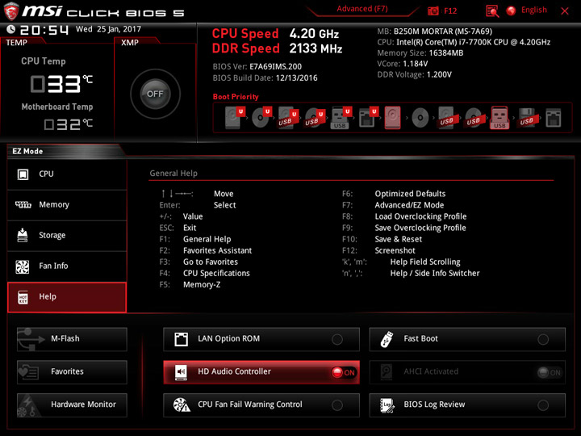Click the UEFI USB hard disk boot icon
Screen dimensions: 581x436
[287, 118]
